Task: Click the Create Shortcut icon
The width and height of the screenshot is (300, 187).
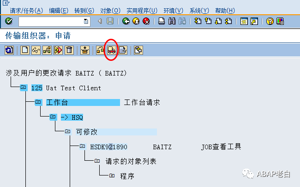Action: coord(254,21)
